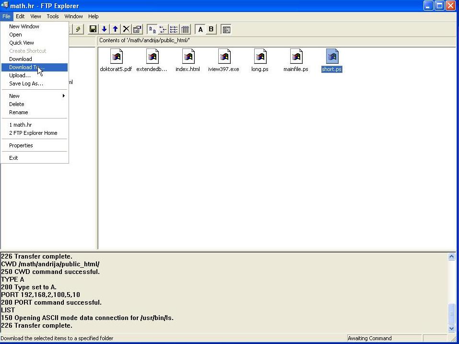
Task: Select Save Log As... menu entry
Action: tap(35, 84)
